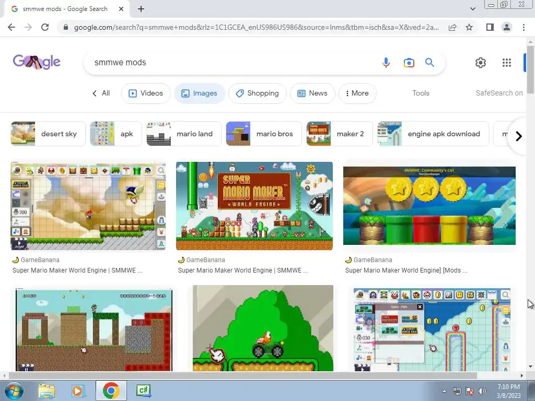The height and width of the screenshot is (401, 535).
Task: Expand the More search categories
Action: point(357,93)
